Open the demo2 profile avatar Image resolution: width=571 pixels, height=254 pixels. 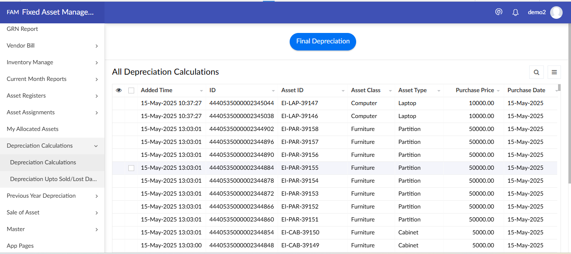(x=556, y=13)
